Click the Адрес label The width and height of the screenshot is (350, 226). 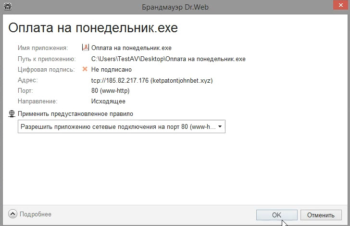28,80
